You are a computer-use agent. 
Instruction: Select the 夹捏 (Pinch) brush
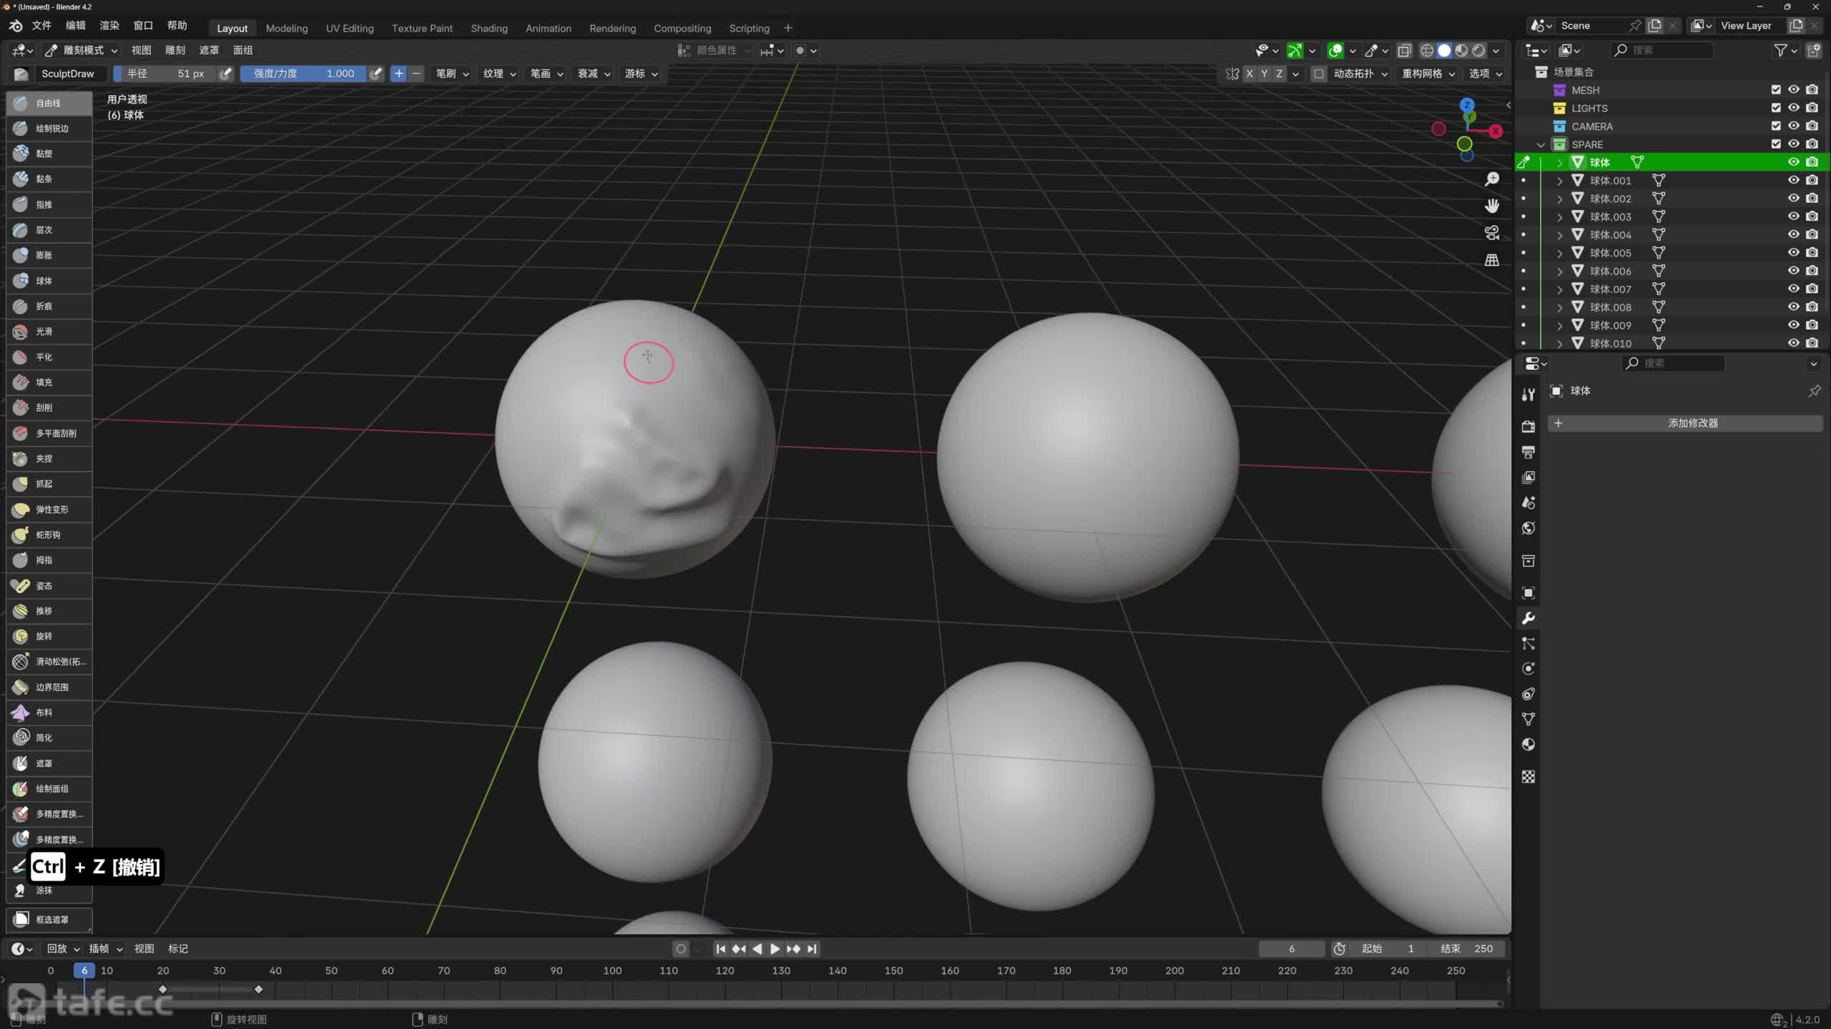pos(49,458)
